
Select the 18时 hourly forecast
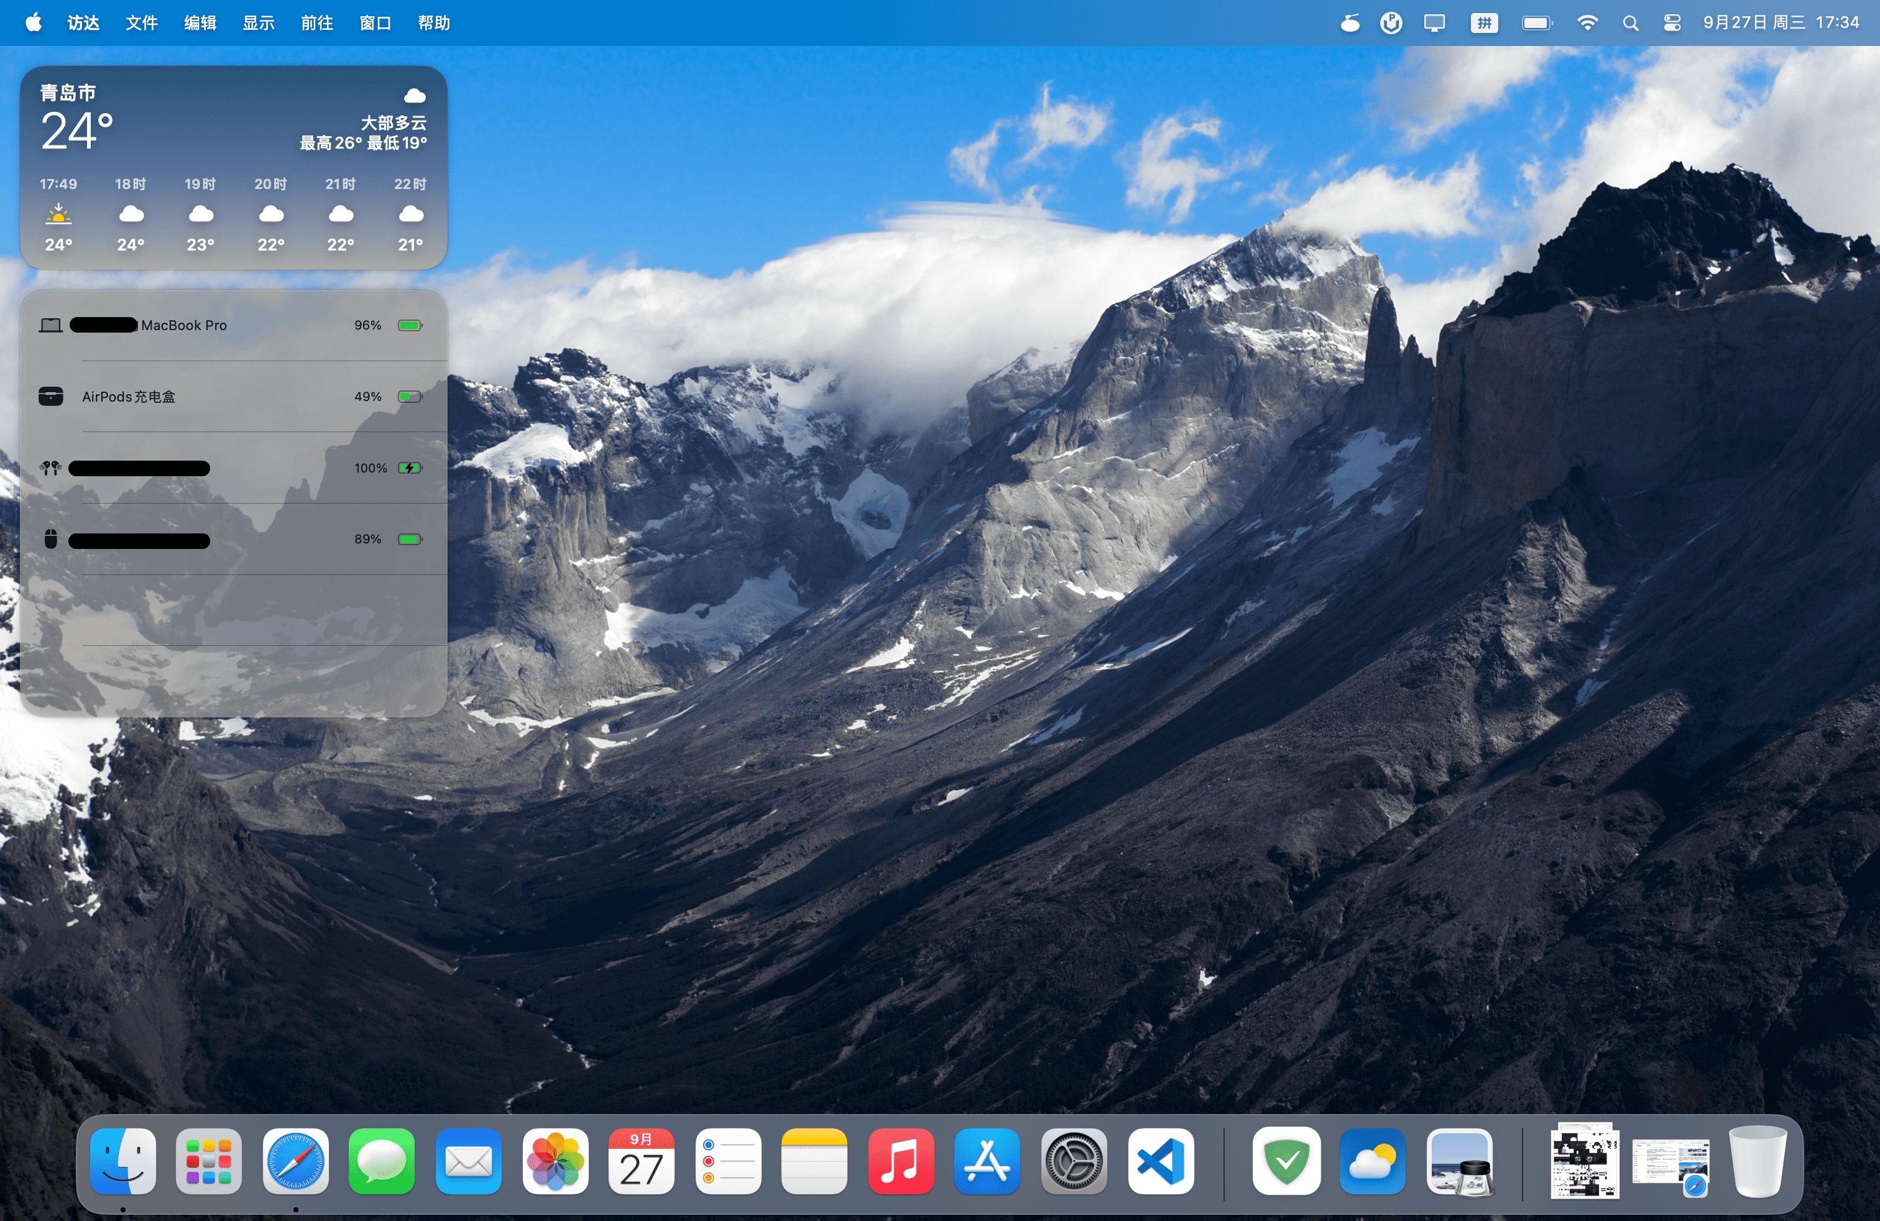click(x=131, y=214)
